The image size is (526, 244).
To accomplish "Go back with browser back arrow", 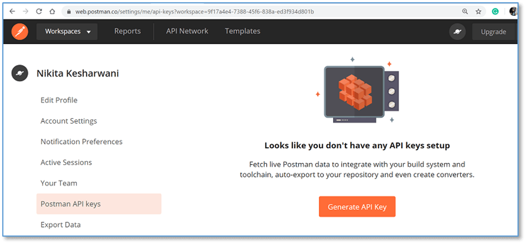I will [x=12, y=11].
